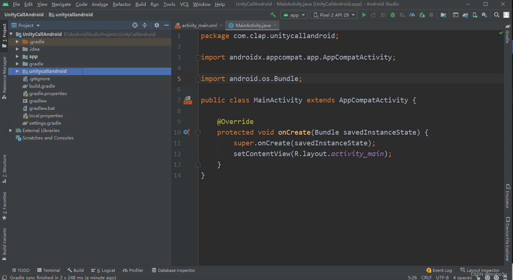
Task: Open Project panel settings gear
Action: click(x=157, y=25)
